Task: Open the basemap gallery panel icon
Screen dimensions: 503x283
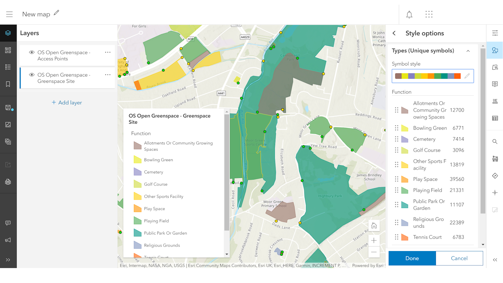Action: (x=8, y=50)
